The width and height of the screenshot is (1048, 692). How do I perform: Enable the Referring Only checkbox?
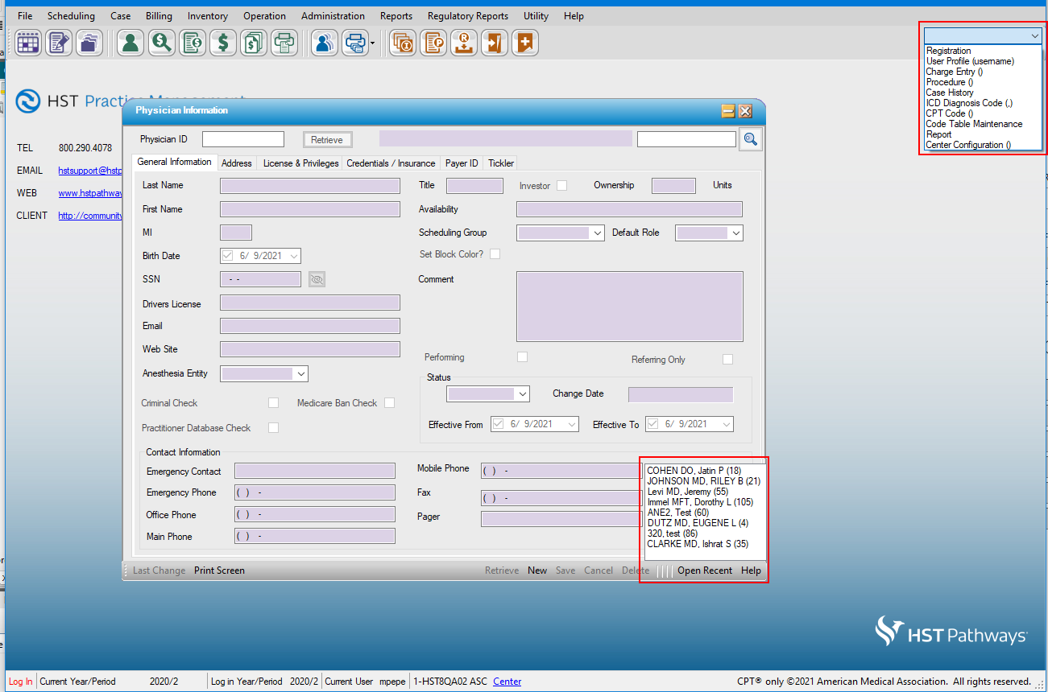(x=727, y=360)
